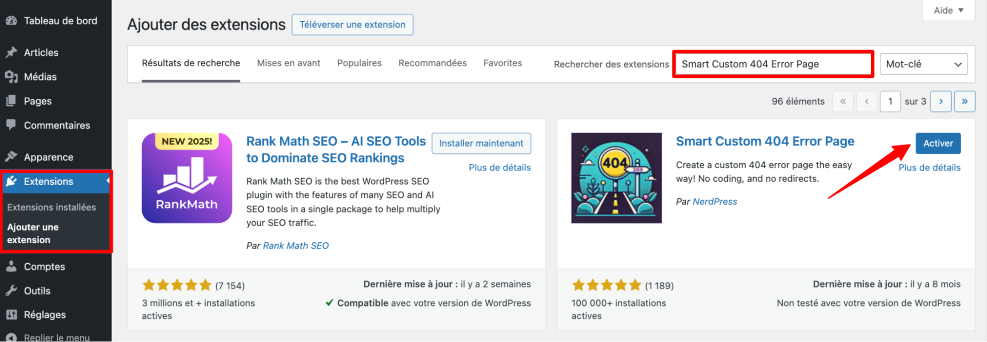This screenshot has width=987, height=342.
Task: Click the "96 éléments" results count
Action: tap(798, 101)
